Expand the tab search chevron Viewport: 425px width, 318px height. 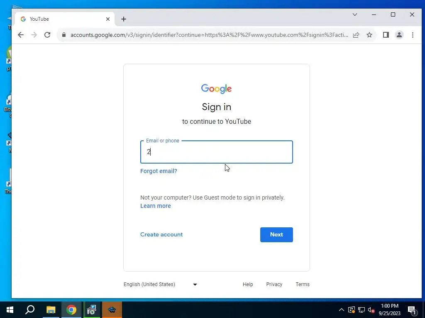[x=354, y=14]
